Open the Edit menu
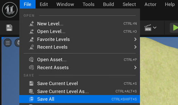This screenshot has width=178, height=105. tap(44, 4)
